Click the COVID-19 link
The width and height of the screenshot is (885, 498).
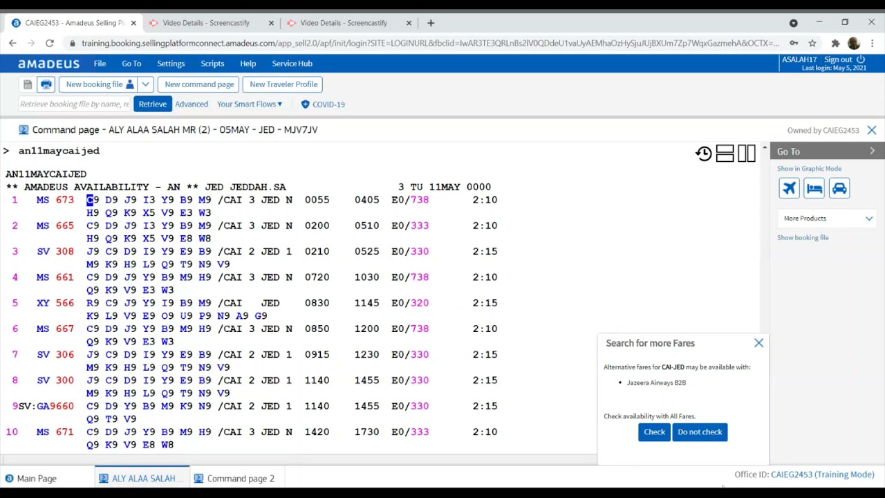(328, 104)
